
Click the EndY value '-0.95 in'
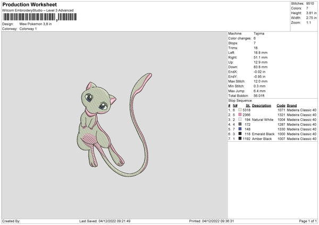coord(259,77)
